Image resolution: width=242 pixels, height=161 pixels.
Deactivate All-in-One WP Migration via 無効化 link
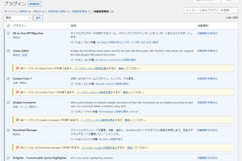click(17, 38)
